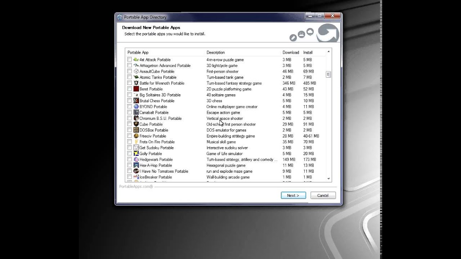Viewport: 461px width, 259px height.
Task: Select 'Get Sudoku Portable' name
Action: pyautogui.click(x=156, y=148)
